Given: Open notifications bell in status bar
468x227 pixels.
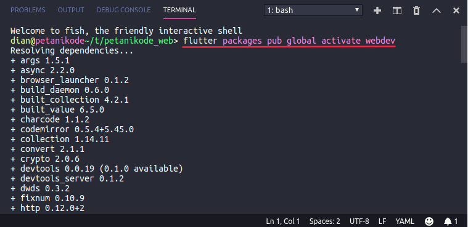Looking at the screenshot, I should [x=451, y=221].
